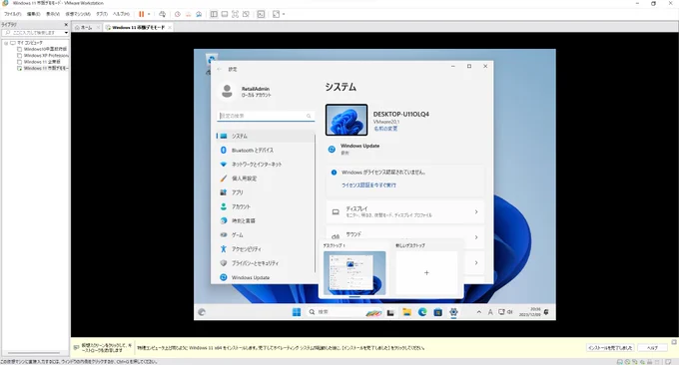Click the desktop wallpaper thumbnail beside DESKTOP-U11OLQ4
The width and height of the screenshot is (679, 365).
tap(346, 120)
